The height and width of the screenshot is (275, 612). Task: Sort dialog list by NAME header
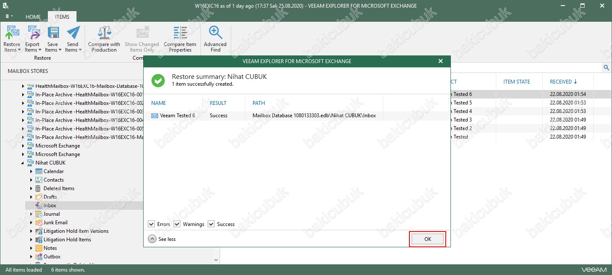[159, 103]
